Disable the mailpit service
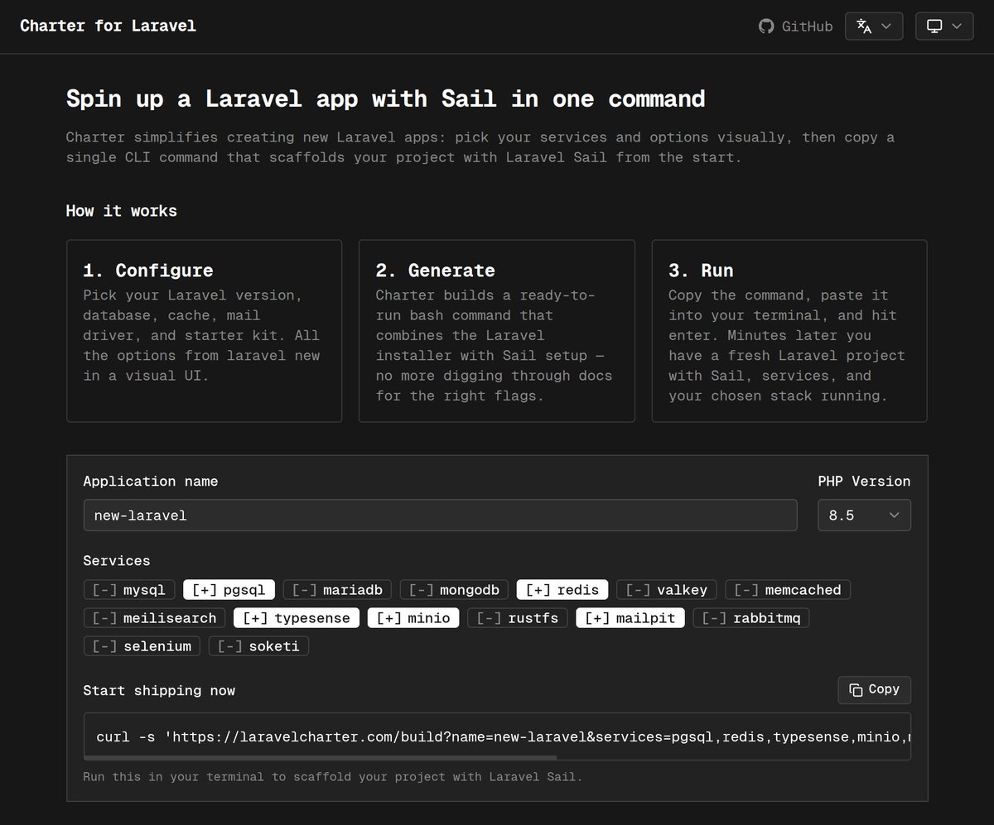This screenshot has width=994, height=825. [630, 618]
